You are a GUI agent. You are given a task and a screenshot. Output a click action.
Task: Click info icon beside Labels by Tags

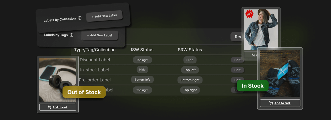click(x=72, y=35)
